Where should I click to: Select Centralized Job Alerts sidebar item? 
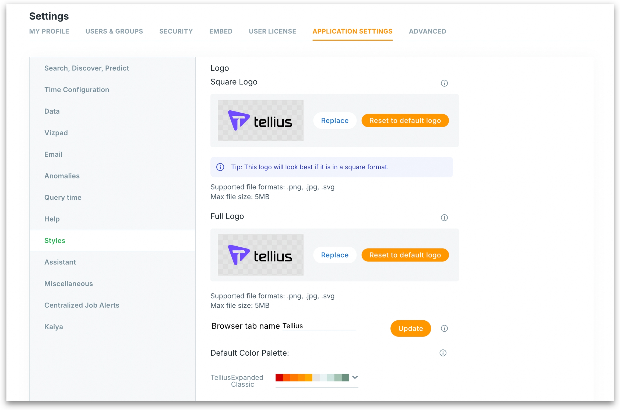82,305
